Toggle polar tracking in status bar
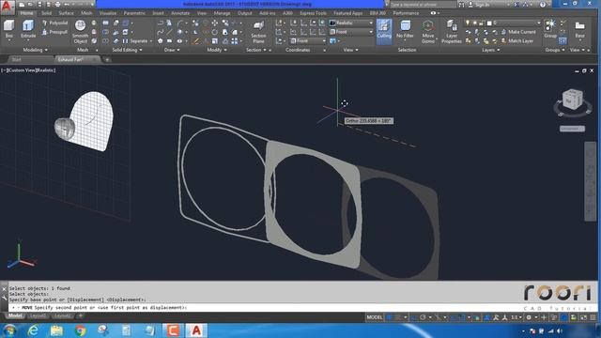Image resolution: width=601 pixels, height=338 pixels. click(423, 317)
